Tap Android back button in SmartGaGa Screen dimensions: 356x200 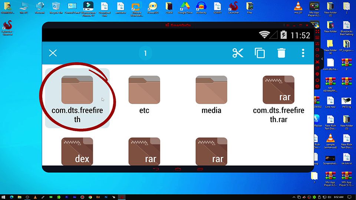156,169
